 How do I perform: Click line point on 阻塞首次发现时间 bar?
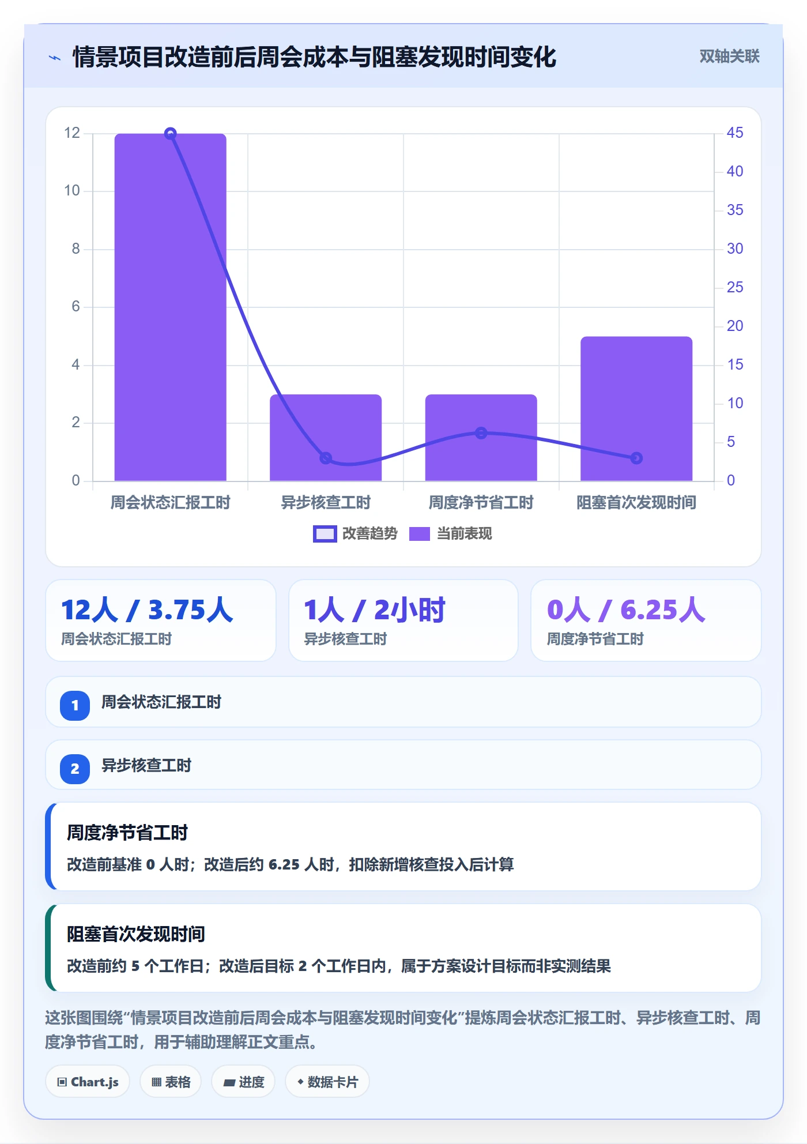click(636, 458)
